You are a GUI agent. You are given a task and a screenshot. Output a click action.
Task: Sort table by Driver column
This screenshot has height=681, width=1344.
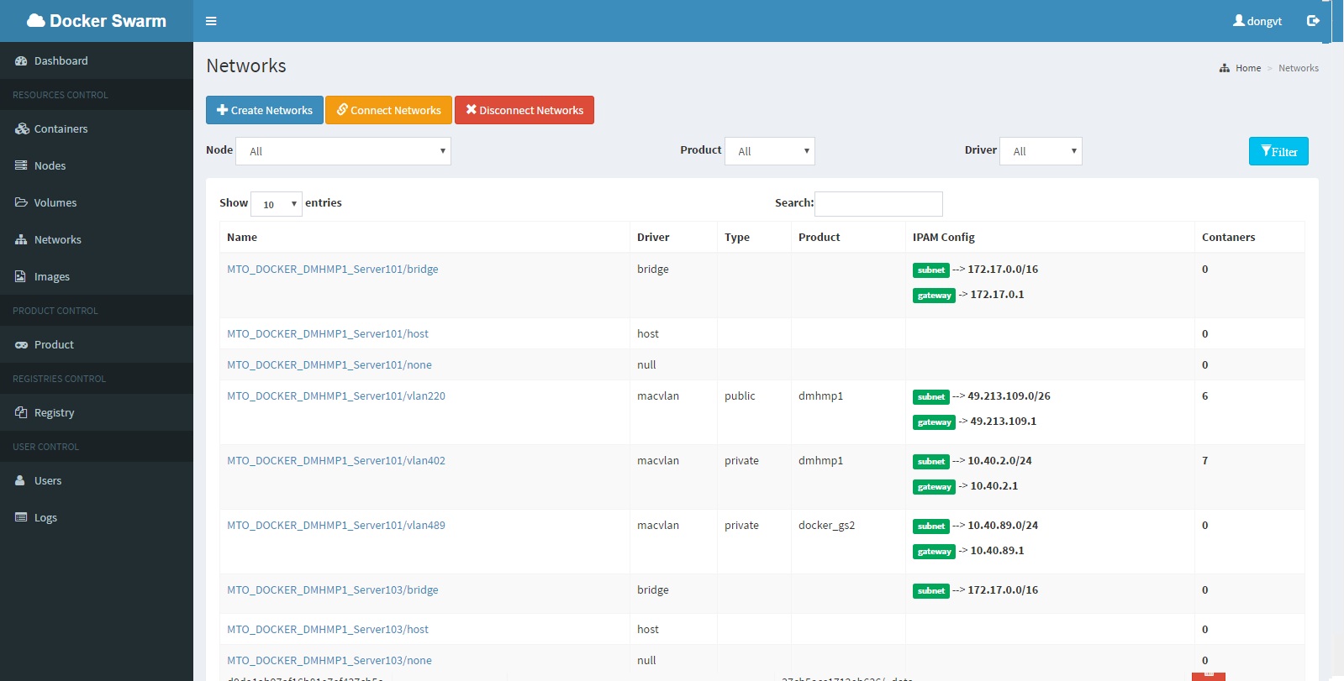coord(673,238)
